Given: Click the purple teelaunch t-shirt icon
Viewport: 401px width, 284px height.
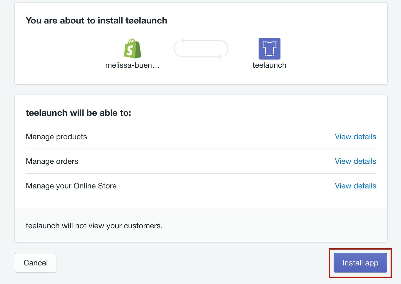Looking at the screenshot, I should [270, 49].
